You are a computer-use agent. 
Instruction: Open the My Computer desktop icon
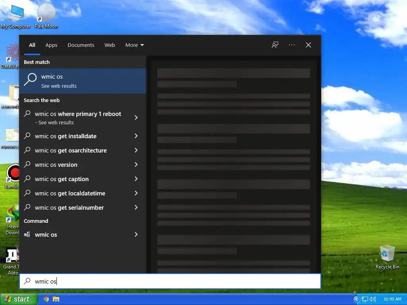pos(16,16)
